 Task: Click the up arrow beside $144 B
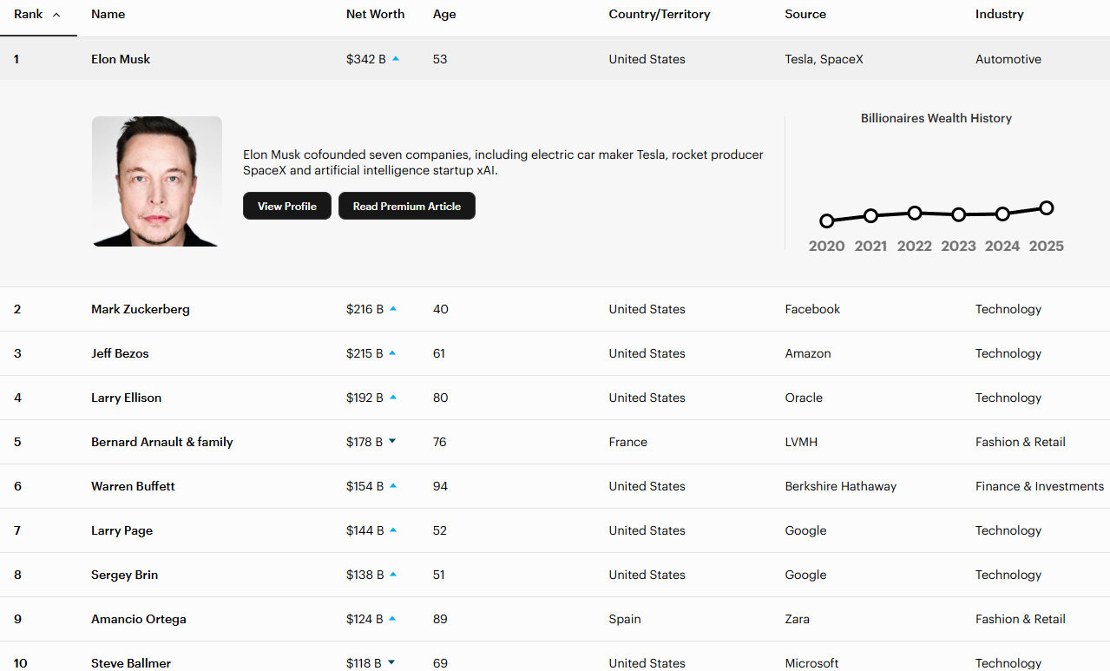click(x=393, y=530)
